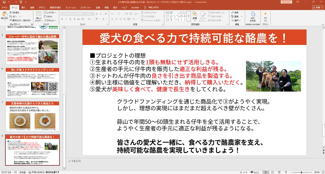Toggle bold formatting on selected text
This screenshot has width=325, height=174.
pyautogui.click(x=63, y=19)
